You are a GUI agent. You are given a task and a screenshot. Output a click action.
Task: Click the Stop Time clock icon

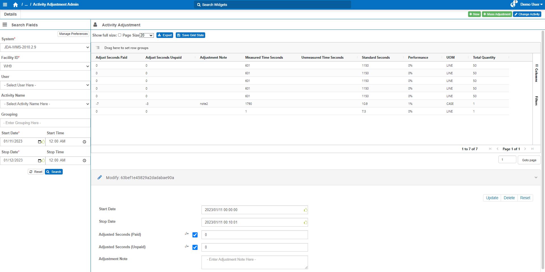(x=84, y=161)
